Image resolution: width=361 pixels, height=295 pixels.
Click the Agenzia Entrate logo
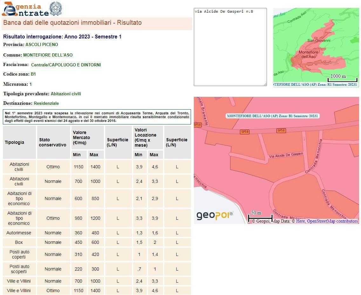[x=25, y=9]
